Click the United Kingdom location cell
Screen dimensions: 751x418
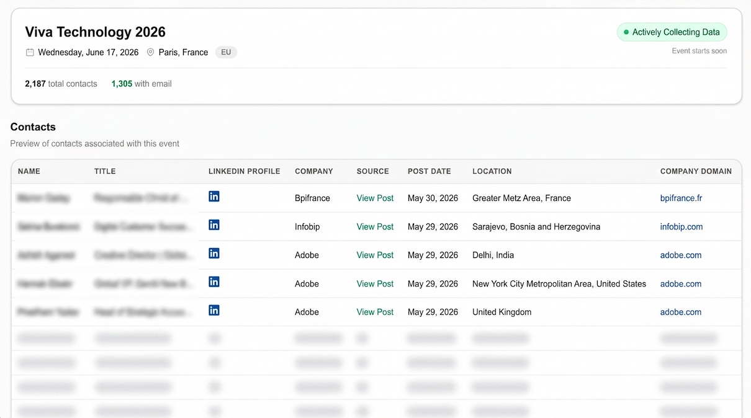(x=501, y=313)
